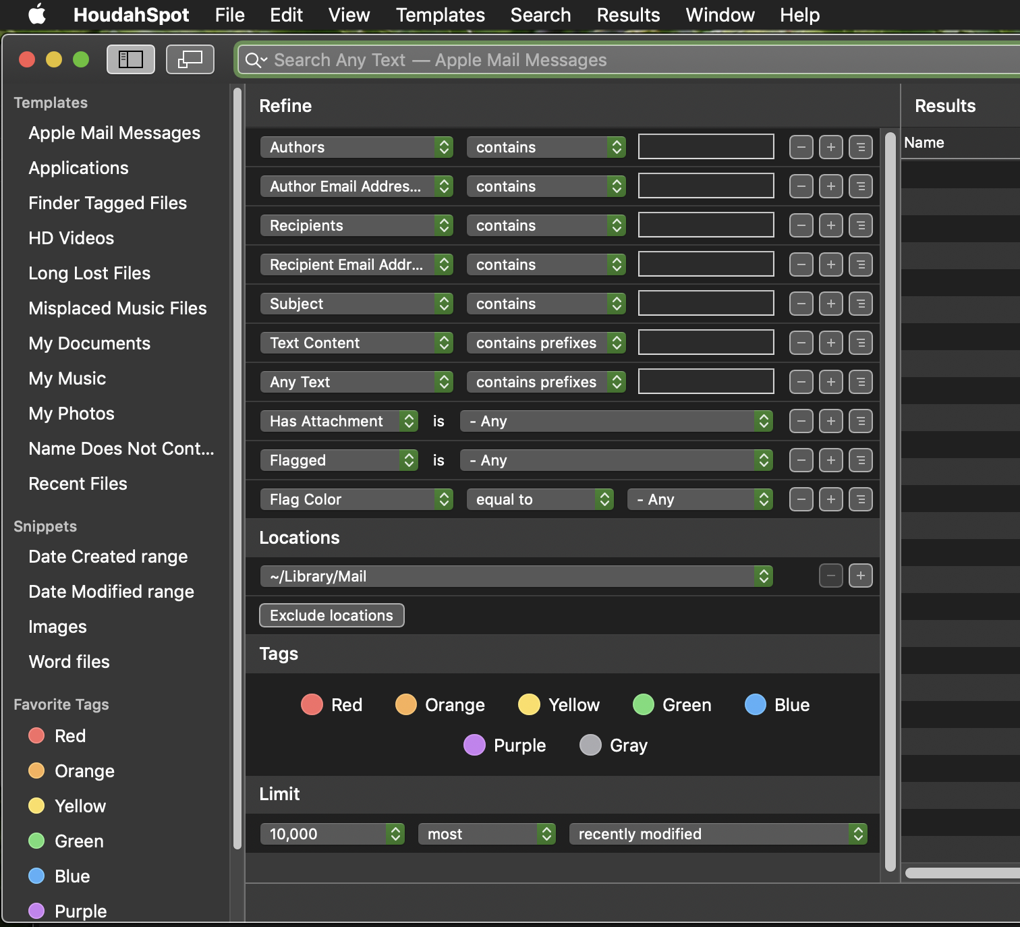Select the Long Lost Files template
The image size is (1020, 927).
(x=90, y=273)
